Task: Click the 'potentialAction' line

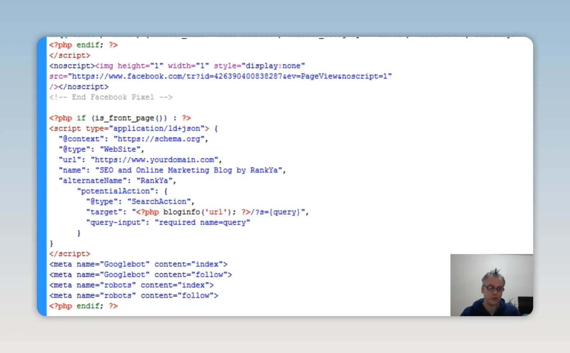Action: coord(122,192)
